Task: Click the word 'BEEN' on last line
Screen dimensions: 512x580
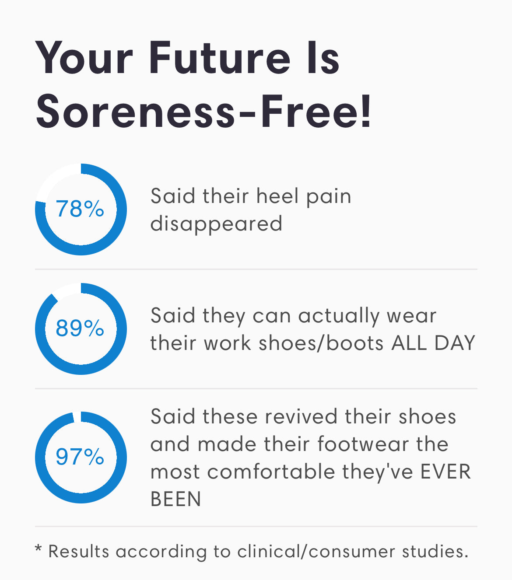Action: click(x=175, y=499)
